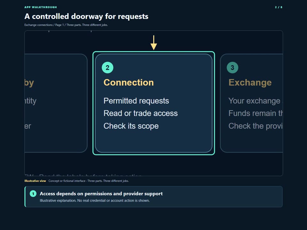The height and width of the screenshot is (230, 307).
Task: Open the partially visible left card
Action: (x=56, y=103)
